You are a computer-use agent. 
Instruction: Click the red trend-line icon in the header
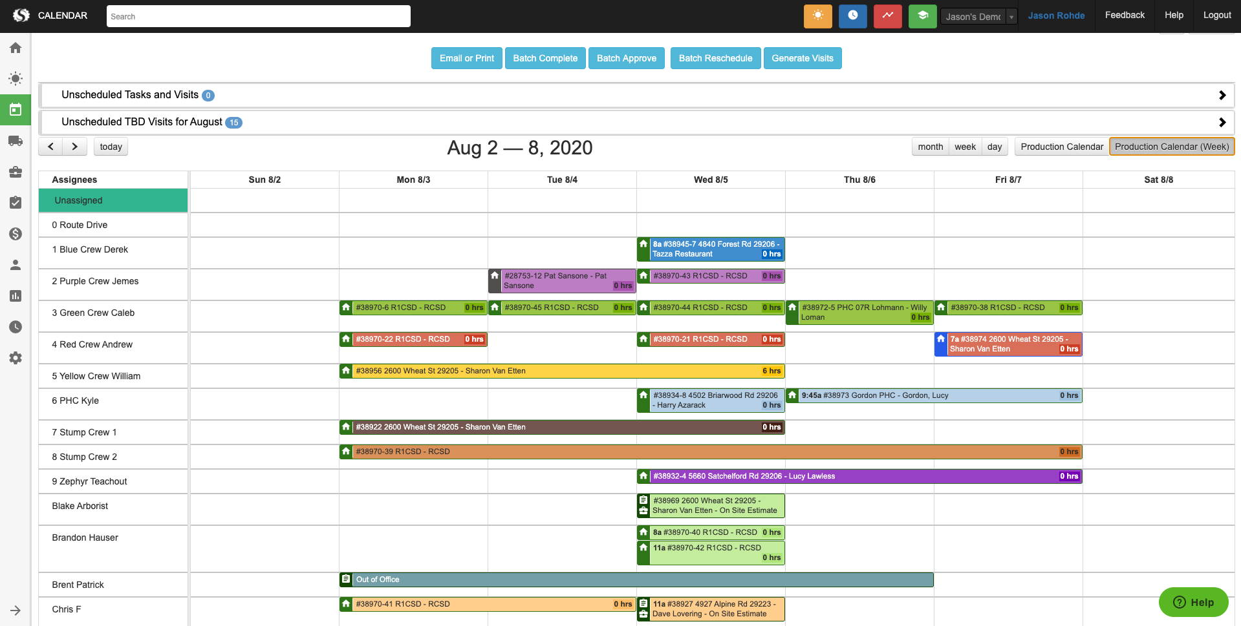(x=887, y=16)
